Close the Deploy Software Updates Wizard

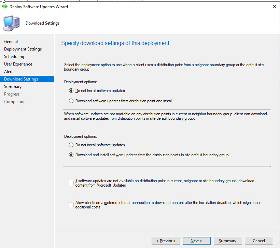click(x=274, y=7)
